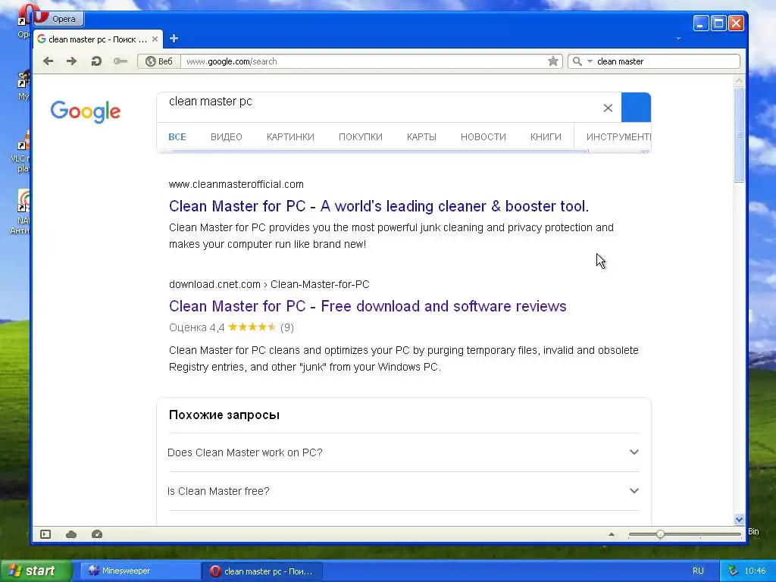Click the Веб site badge button
The image size is (776, 582).
159,61
